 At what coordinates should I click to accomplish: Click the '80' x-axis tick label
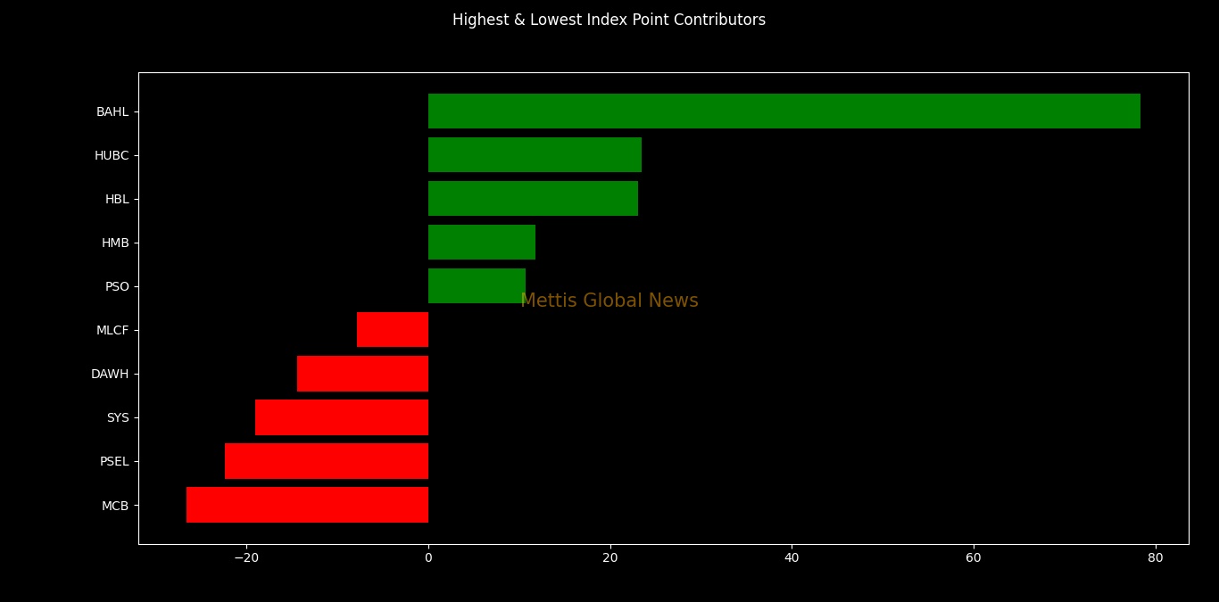[1156, 558]
